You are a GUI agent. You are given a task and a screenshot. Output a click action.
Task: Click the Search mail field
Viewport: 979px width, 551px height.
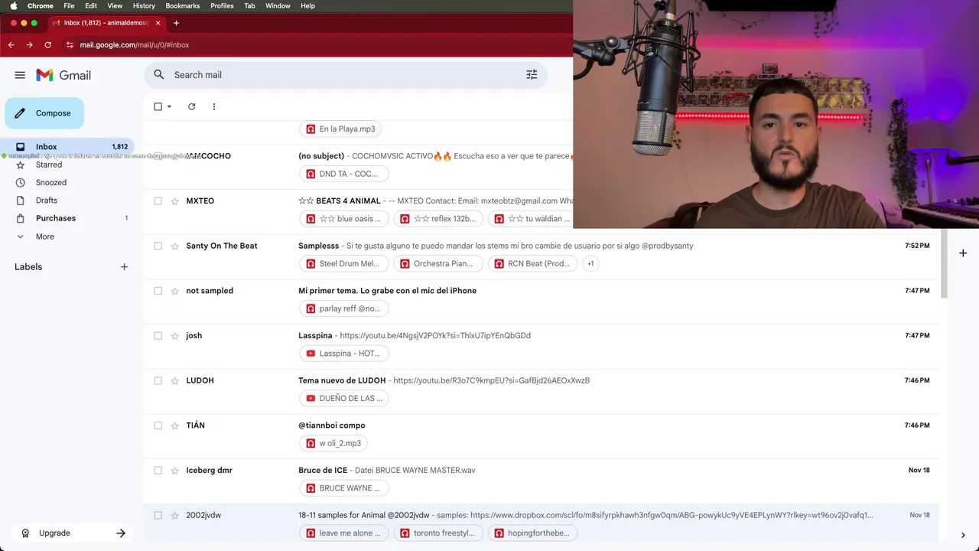344,75
